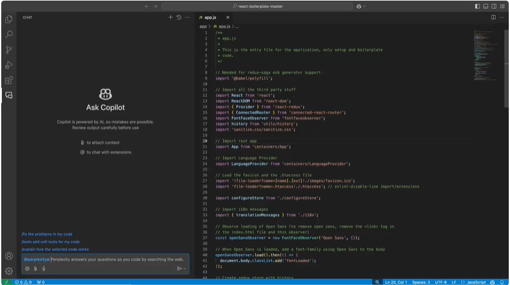Open the Source Control view
Image resolution: width=510 pixels, height=285 pixels.
(x=9, y=50)
